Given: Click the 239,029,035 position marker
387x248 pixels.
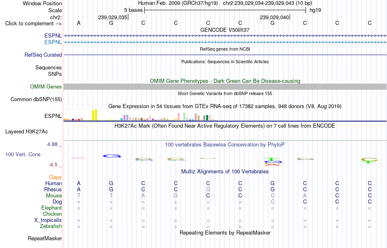Looking at the screenshot, I should (112, 17).
